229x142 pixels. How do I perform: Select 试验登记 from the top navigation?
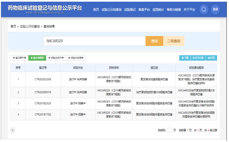click(130, 10)
